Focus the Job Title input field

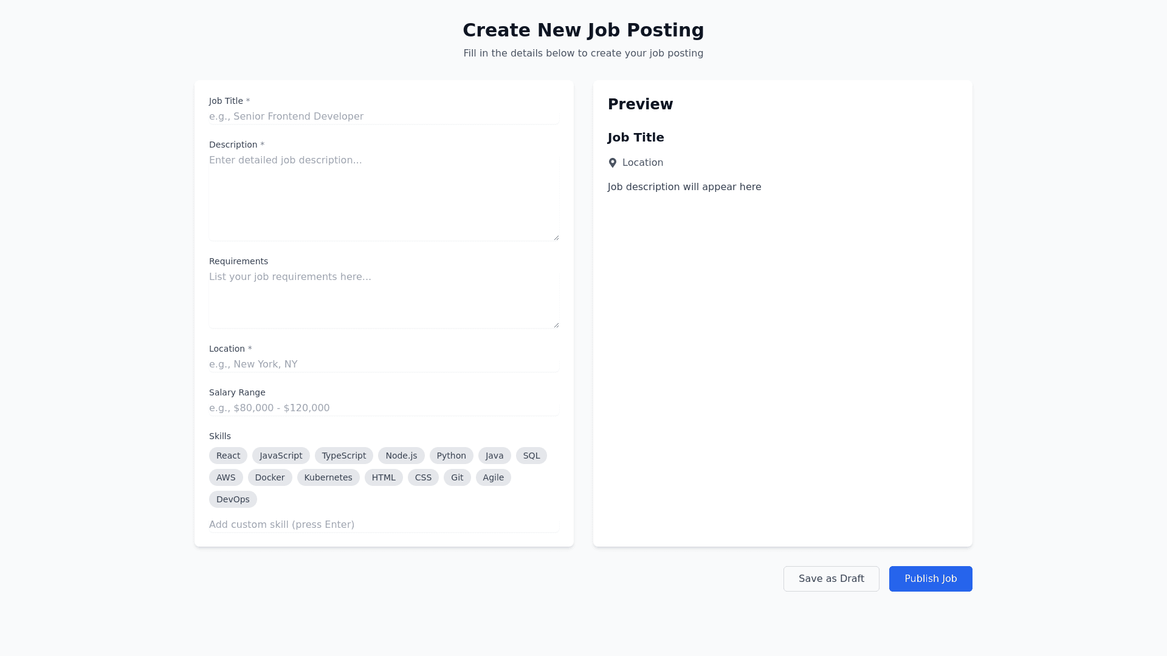[384, 117]
